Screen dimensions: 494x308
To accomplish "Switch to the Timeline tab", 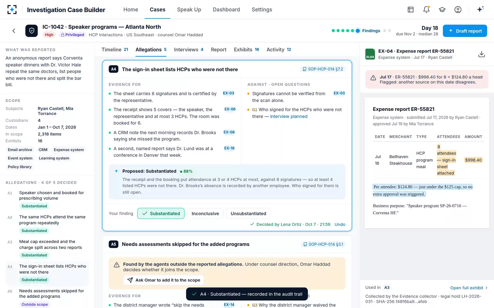I will [x=115, y=50].
